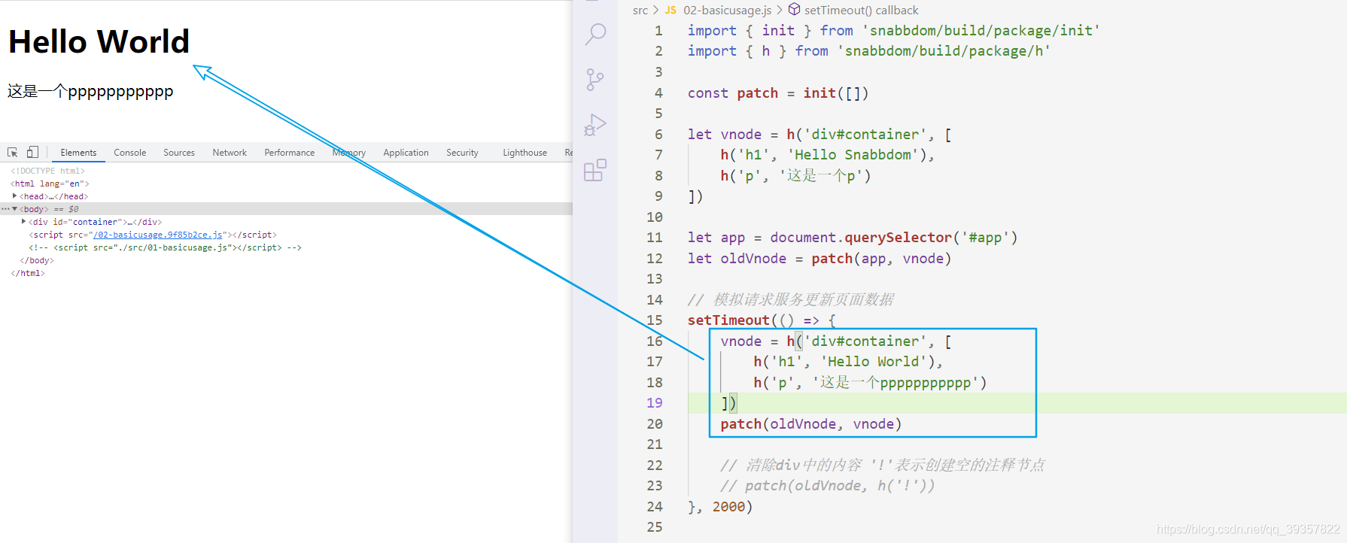Screen dimensions: 1347x543
Task: Click the 02-basicusage.js breadcrumb segment
Action: [727, 11]
